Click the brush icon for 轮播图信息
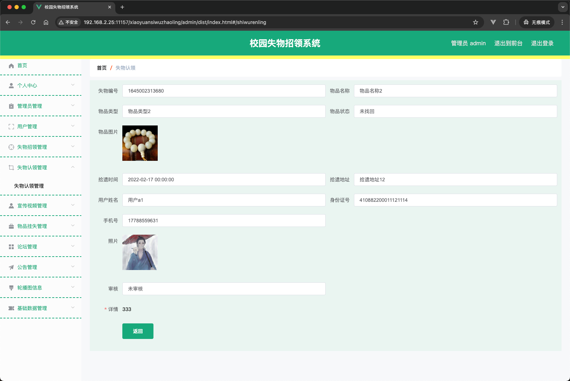 coord(11,288)
